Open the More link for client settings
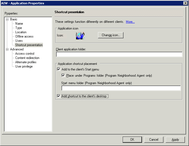The height and width of the screenshot is (146, 189). click(130, 22)
